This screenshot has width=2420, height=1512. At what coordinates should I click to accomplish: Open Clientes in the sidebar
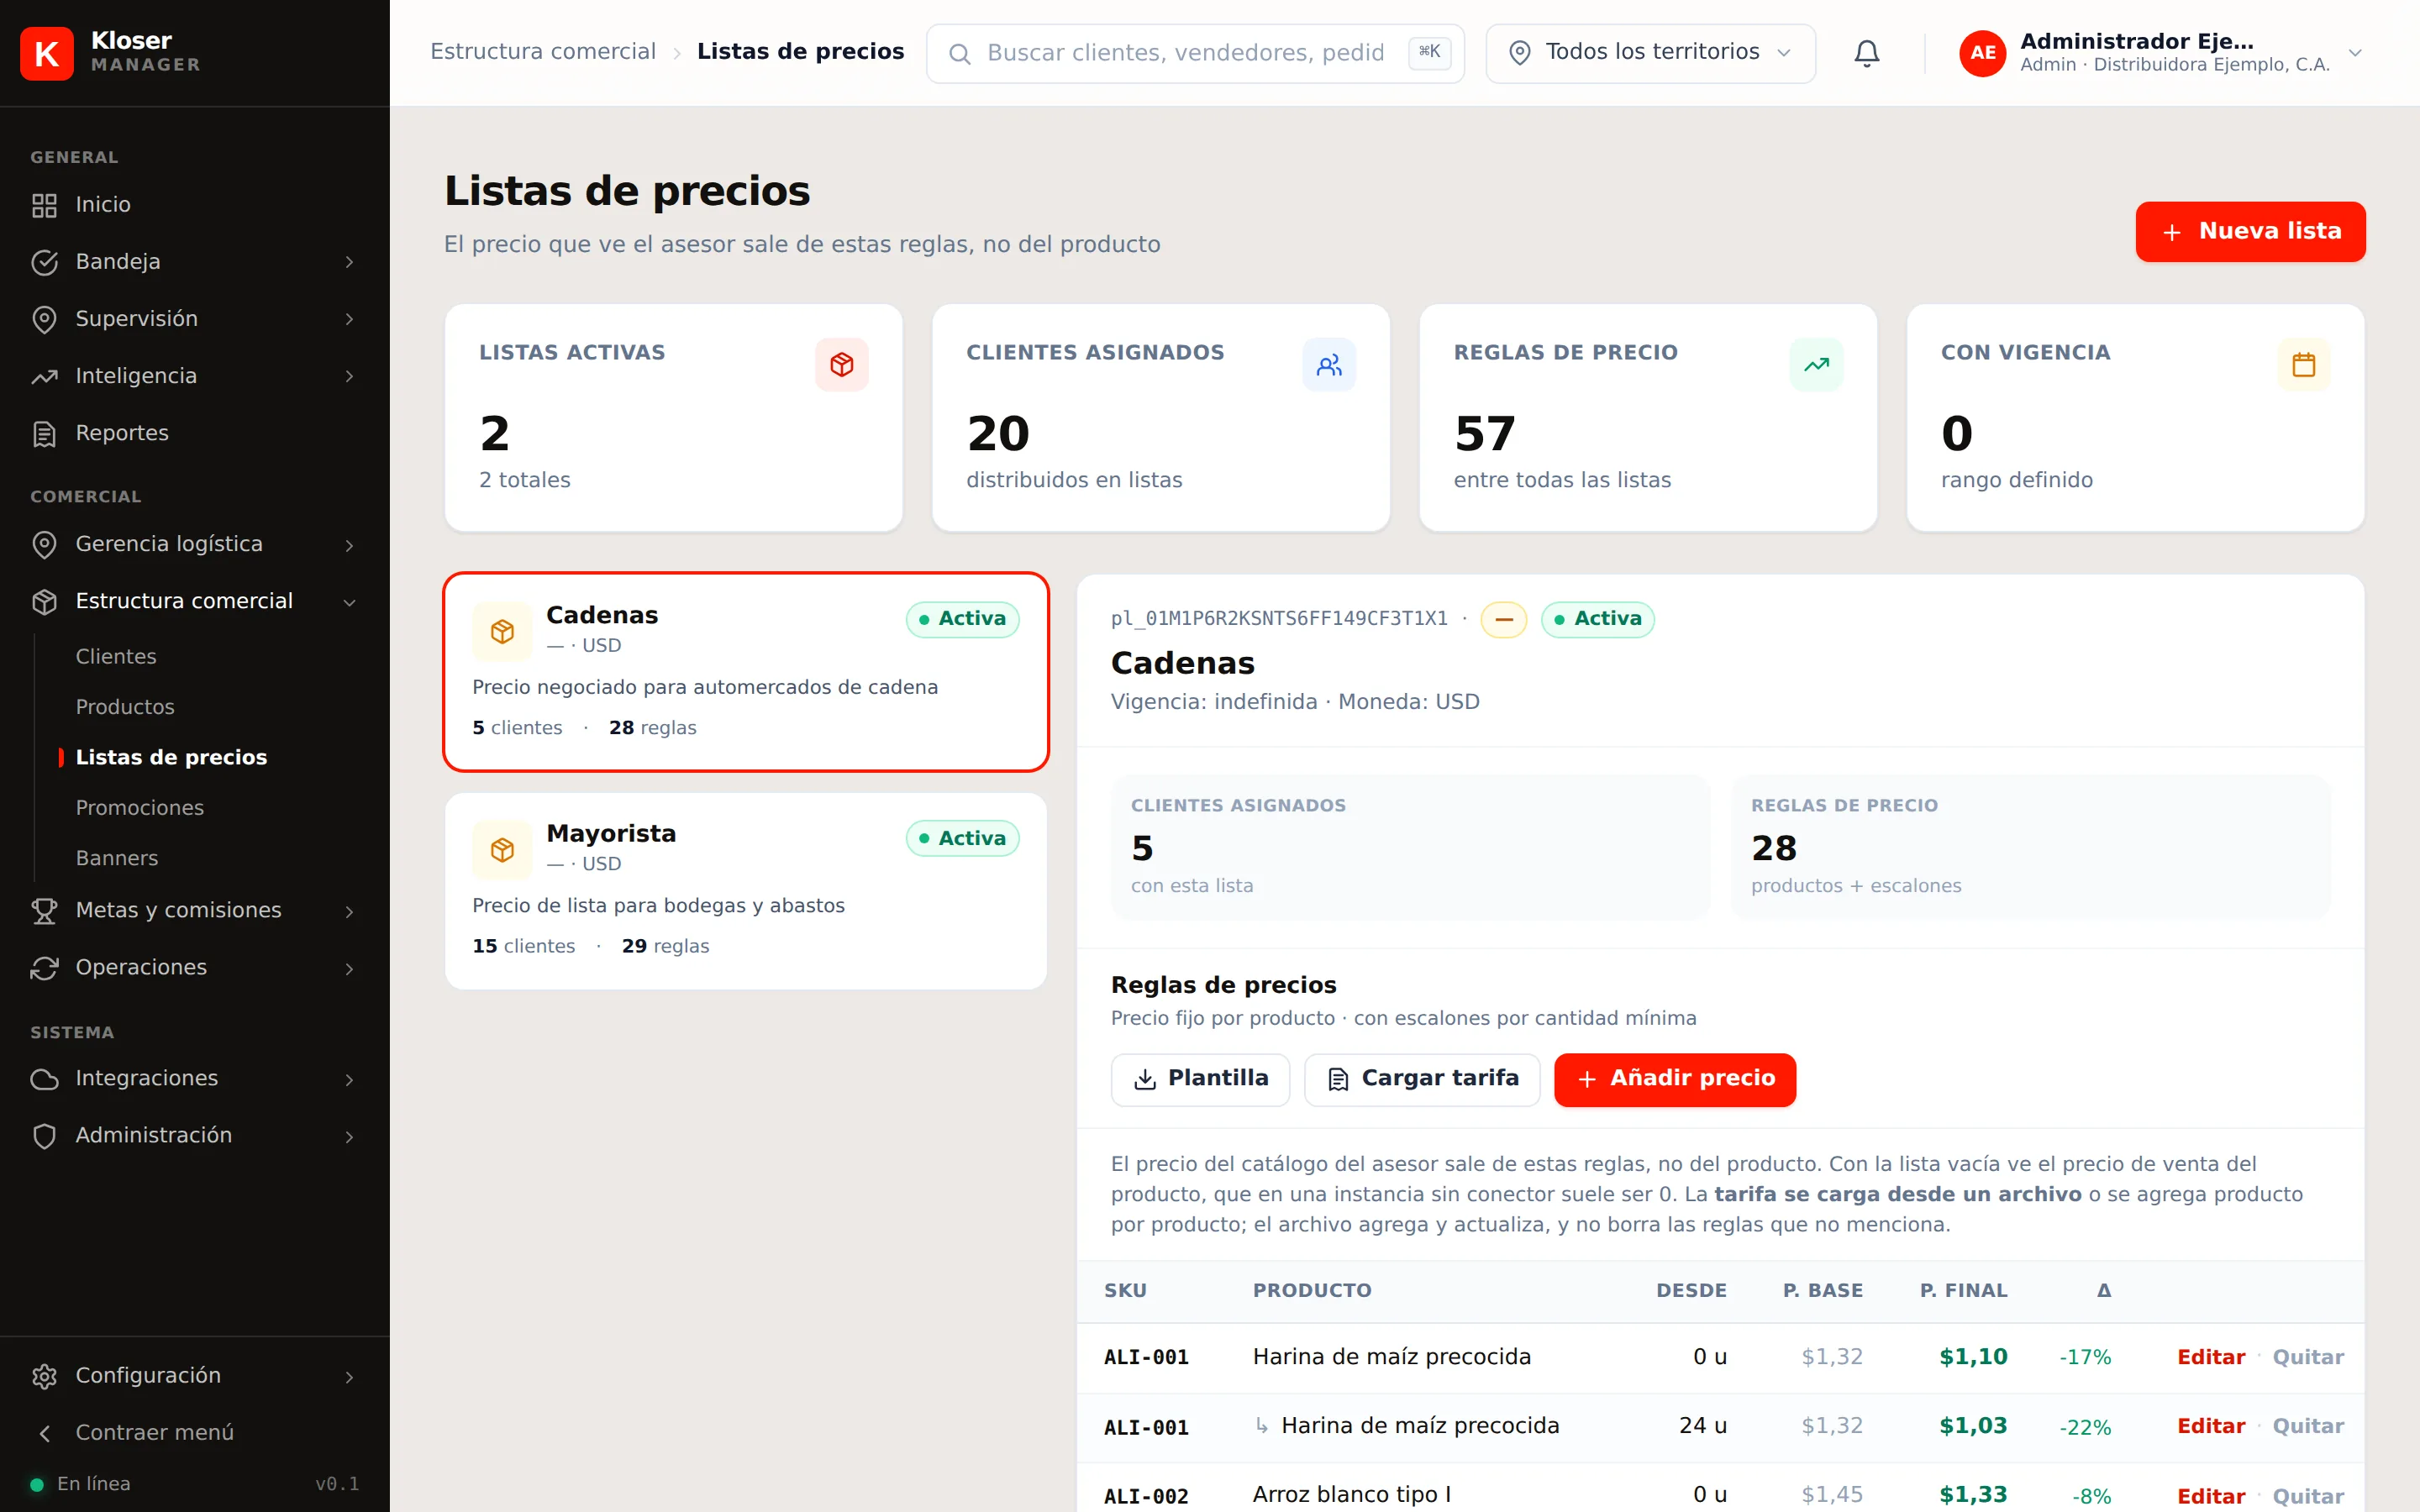click(116, 657)
